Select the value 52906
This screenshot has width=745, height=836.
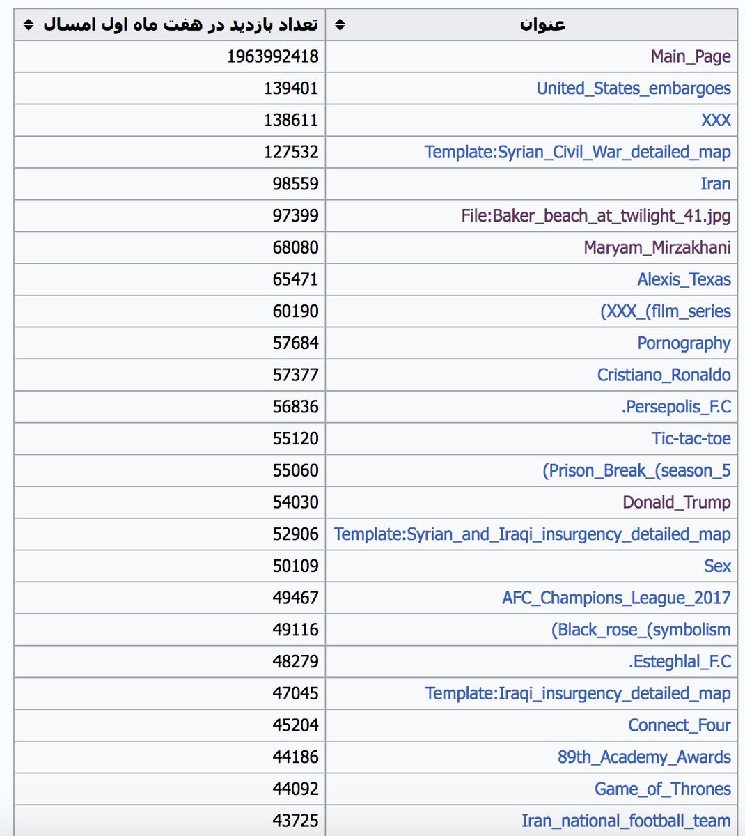pos(296,534)
